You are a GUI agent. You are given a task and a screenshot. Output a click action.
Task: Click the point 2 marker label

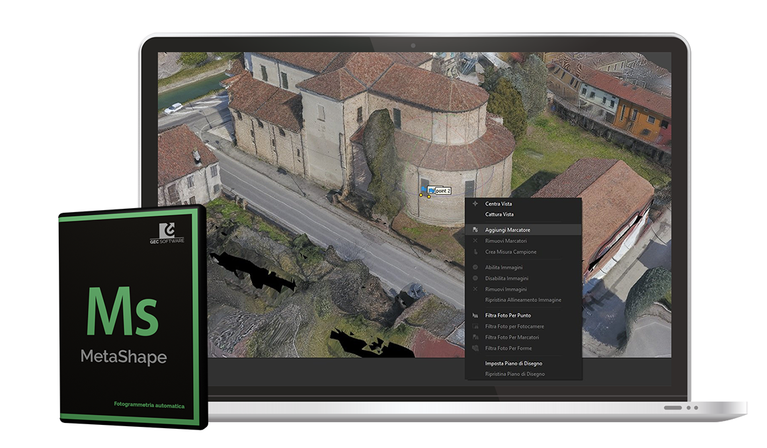click(443, 191)
